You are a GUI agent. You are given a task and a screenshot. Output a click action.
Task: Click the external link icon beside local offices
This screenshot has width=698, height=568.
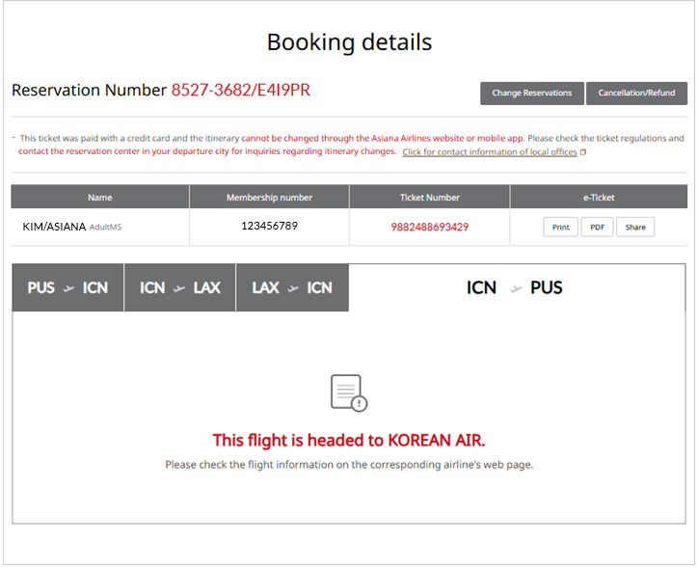(583, 152)
